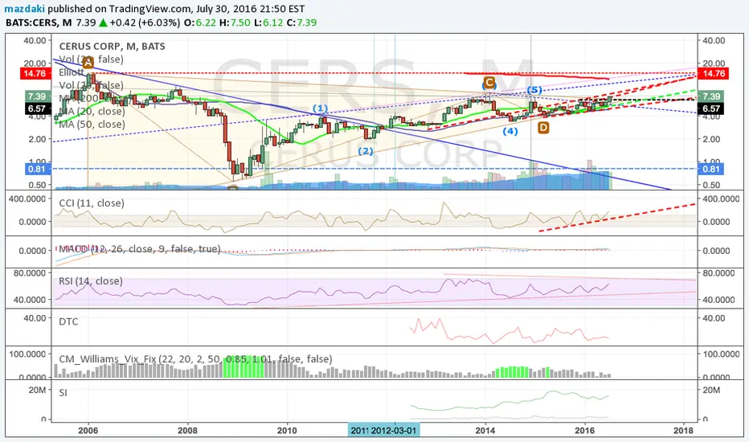
Task: Click the C:7.39 close value in header
Action: 301,23
